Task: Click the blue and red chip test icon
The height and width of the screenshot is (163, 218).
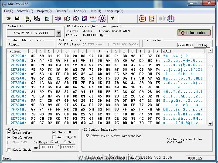Action: click(x=171, y=19)
